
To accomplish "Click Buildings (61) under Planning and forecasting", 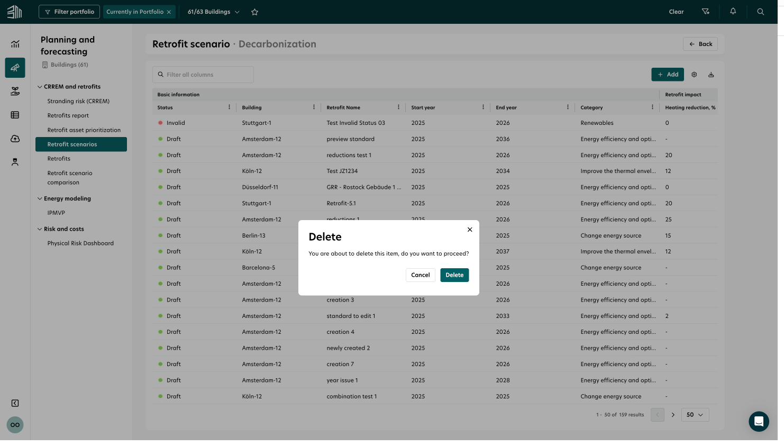I will (x=65, y=65).
